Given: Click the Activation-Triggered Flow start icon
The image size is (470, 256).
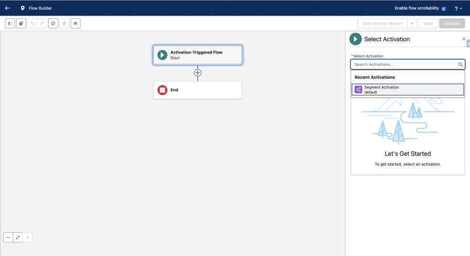Looking at the screenshot, I should coord(162,55).
